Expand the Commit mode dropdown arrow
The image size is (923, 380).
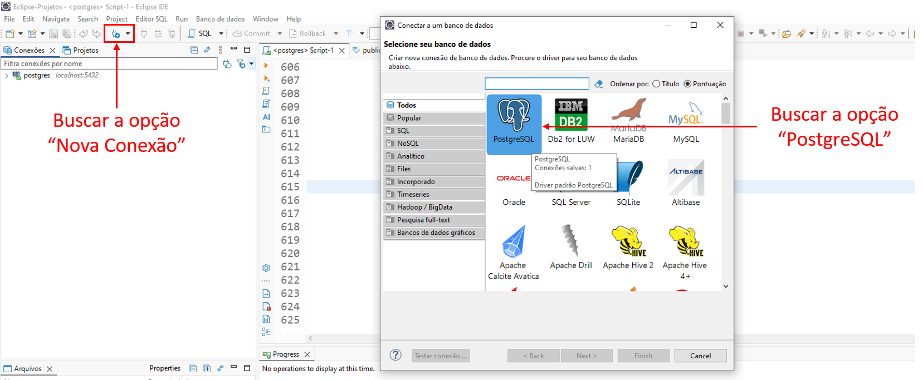tap(280, 34)
